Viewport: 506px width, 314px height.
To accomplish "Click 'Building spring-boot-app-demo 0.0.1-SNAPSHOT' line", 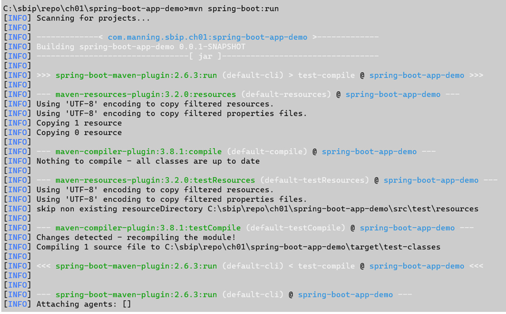I will pos(141,47).
